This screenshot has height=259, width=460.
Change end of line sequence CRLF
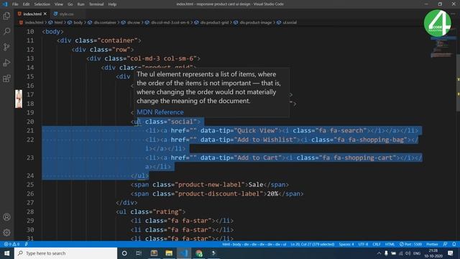[x=377, y=244]
